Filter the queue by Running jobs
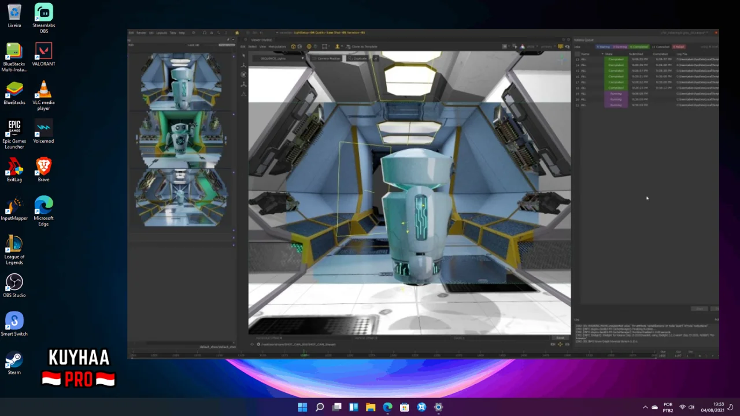Image resolution: width=740 pixels, height=416 pixels. [620, 47]
